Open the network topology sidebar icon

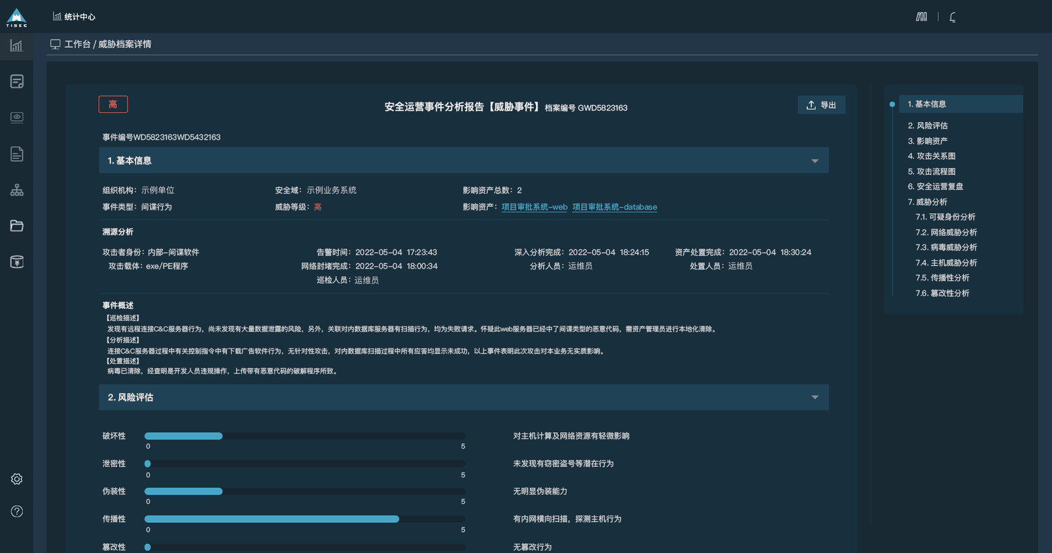(17, 190)
